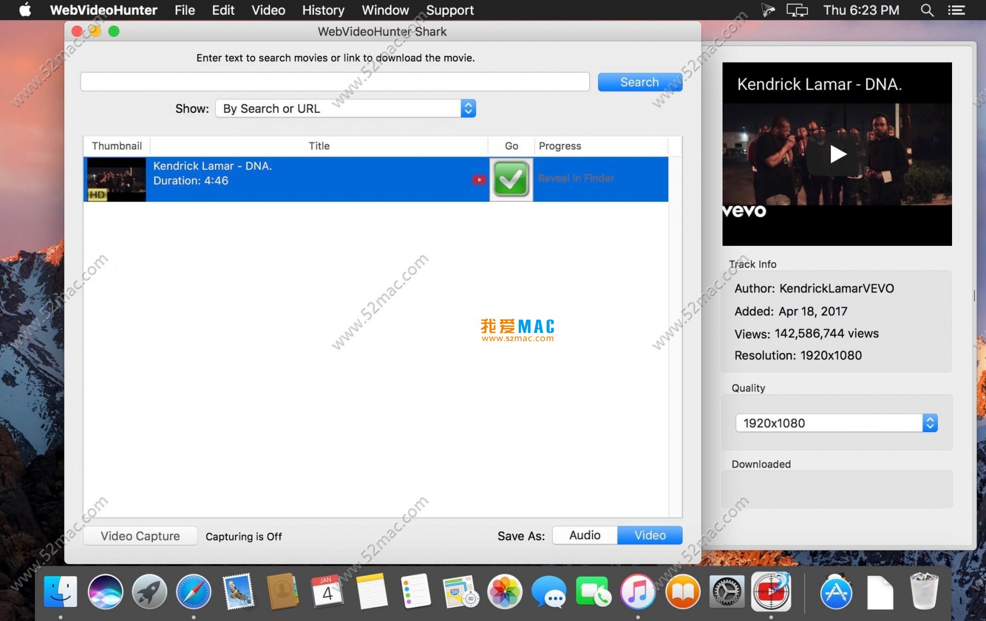Screen dimensions: 986x621
Task: Click the Search button
Action: pyautogui.click(x=639, y=82)
